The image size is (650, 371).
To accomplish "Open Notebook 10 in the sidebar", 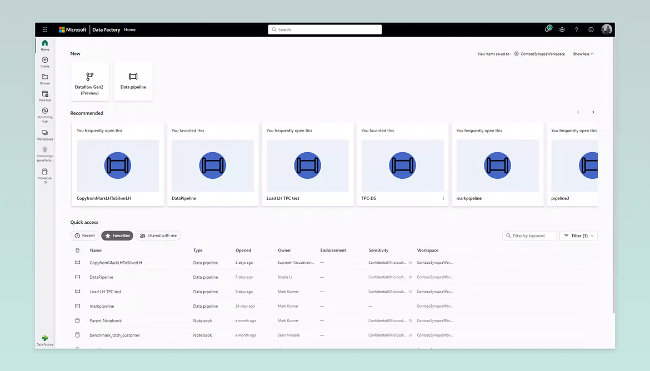I will [45, 176].
